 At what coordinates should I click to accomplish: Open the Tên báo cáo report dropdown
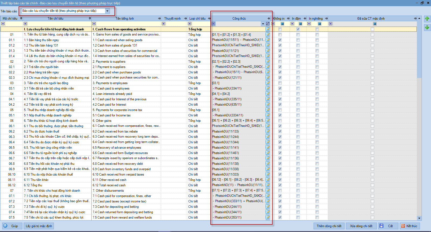(x=107, y=11)
